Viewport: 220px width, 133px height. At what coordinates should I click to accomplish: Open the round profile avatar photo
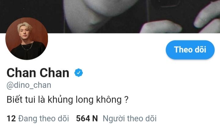27,39
